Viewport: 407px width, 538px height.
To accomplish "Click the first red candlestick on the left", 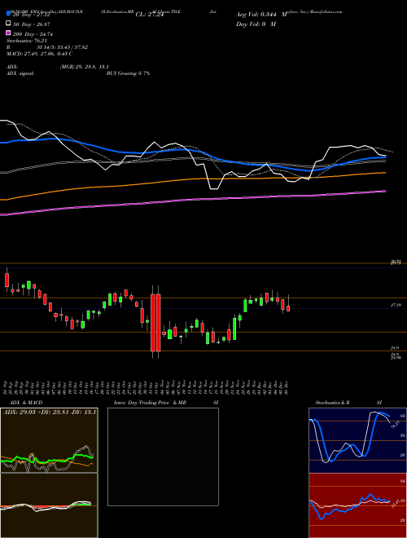I will 7,280.
